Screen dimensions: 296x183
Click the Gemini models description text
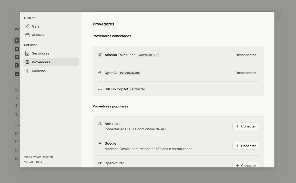[x=148, y=149]
